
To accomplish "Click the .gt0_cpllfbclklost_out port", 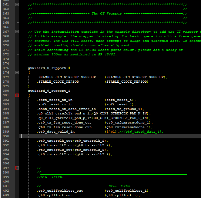I will click(x=60, y=191).
